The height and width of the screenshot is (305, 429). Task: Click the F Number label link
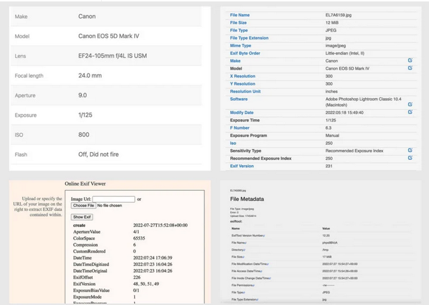[239, 128]
